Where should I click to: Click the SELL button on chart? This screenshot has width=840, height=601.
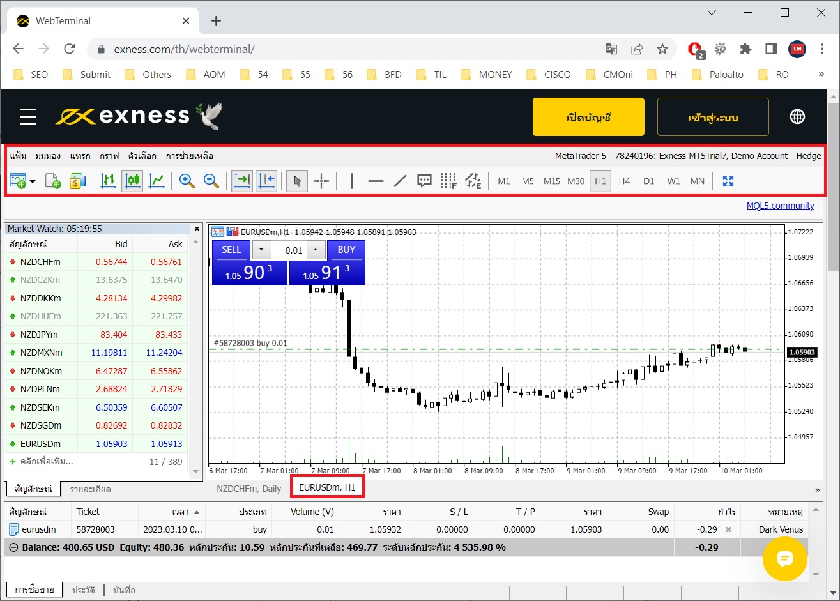231,250
